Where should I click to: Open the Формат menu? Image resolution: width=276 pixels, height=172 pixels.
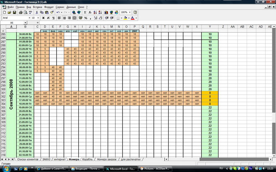pos(49,7)
